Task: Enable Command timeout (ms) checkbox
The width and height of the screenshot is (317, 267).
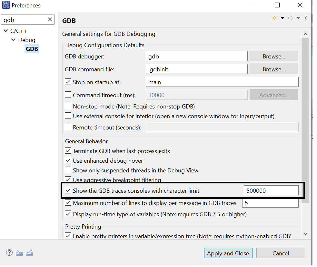Action: pos(68,95)
